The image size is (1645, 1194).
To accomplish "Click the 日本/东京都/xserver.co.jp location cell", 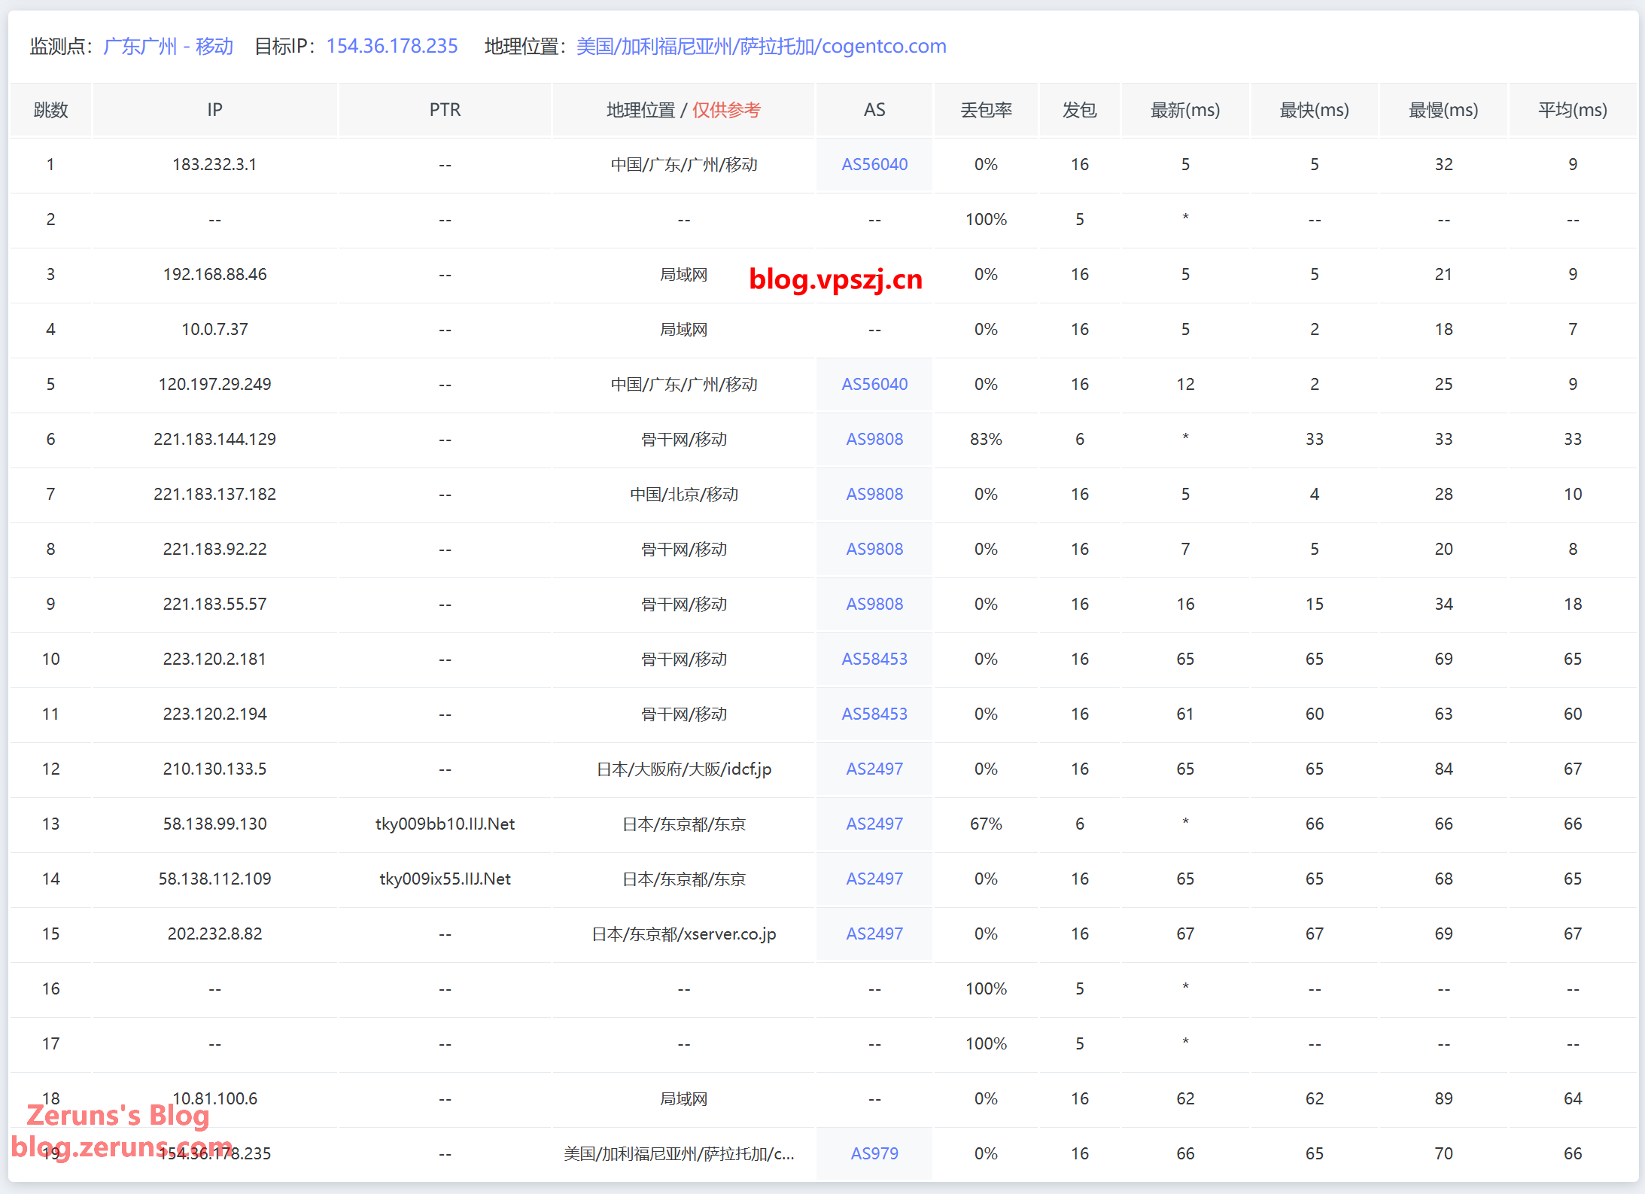I will (x=683, y=934).
